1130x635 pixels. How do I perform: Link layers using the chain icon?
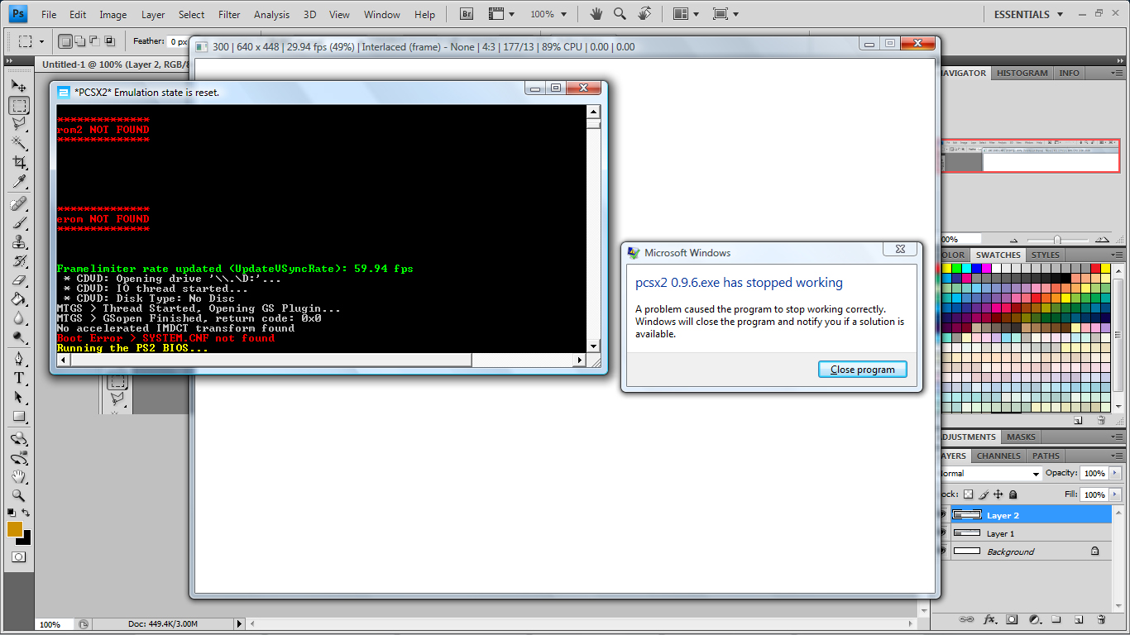click(966, 618)
